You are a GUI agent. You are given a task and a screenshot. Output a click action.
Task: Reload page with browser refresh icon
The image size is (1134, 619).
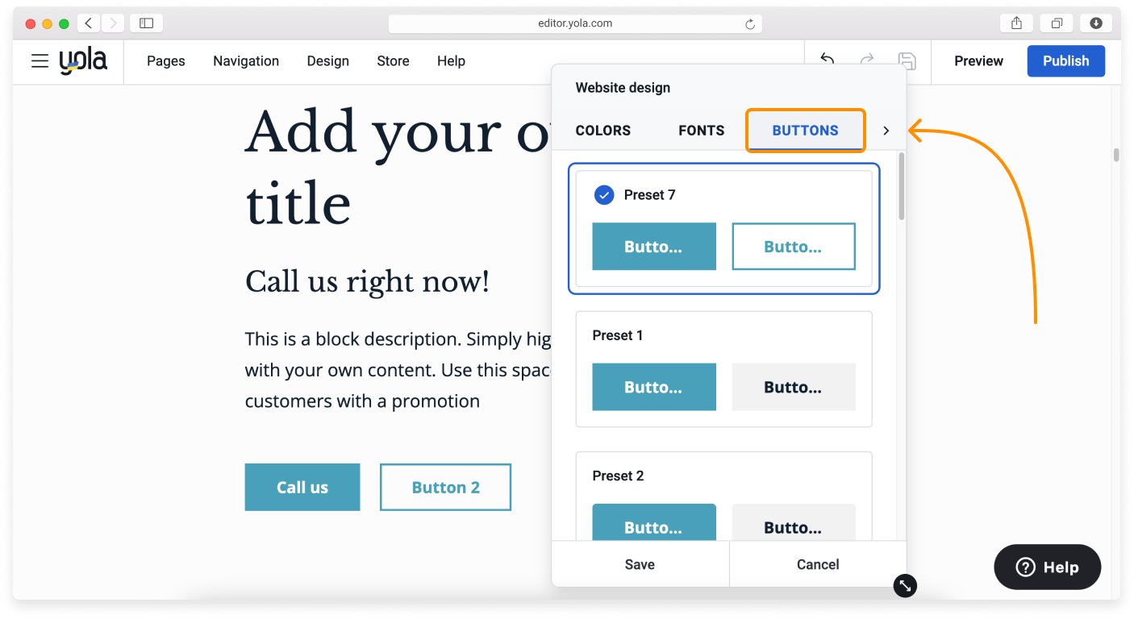749,24
